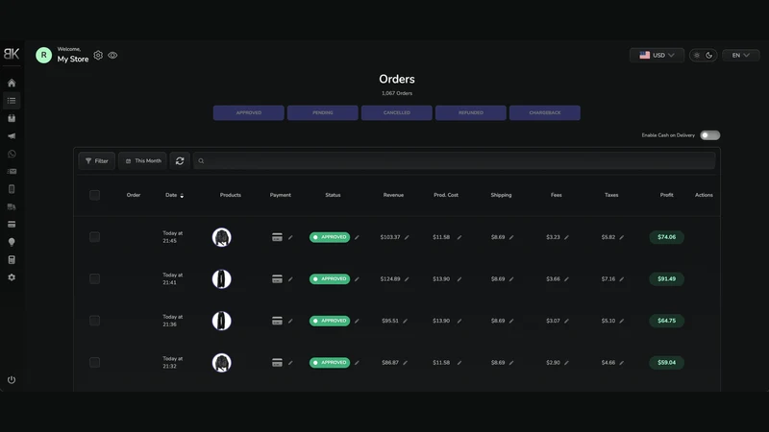Open the megaphone marketing icon in the sidebar
769x432 pixels.
click(x=12, y=136)
